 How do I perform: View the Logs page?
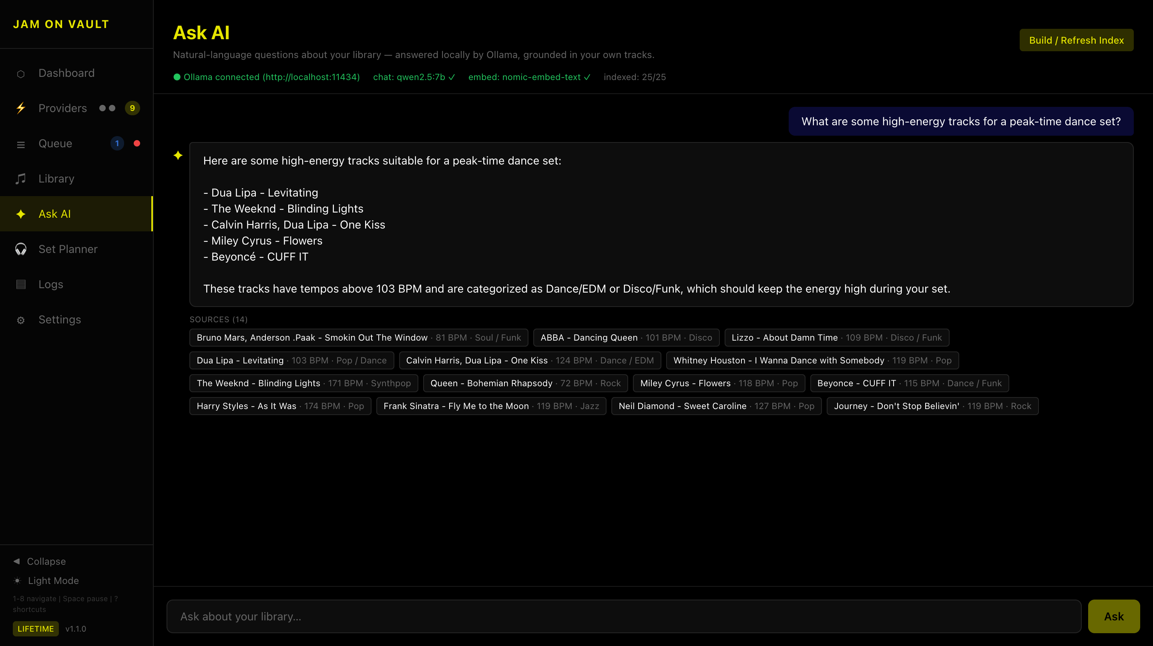click(x=76, y=284)
